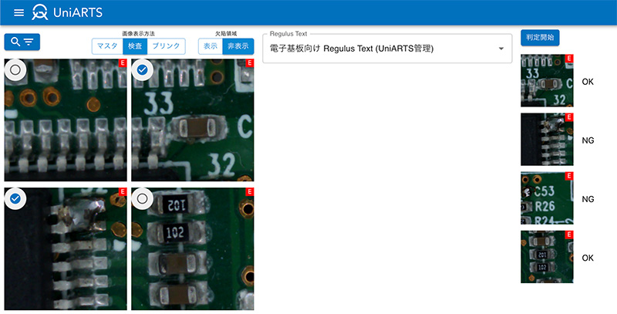
Task: Click E badge on damaged solder image
Action: click(123, 191)
